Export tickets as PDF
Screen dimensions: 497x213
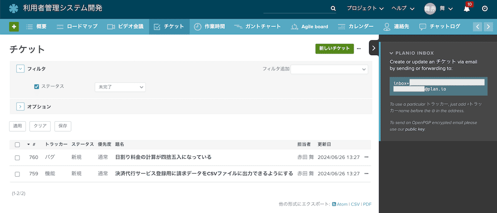(x=367, y=204)
